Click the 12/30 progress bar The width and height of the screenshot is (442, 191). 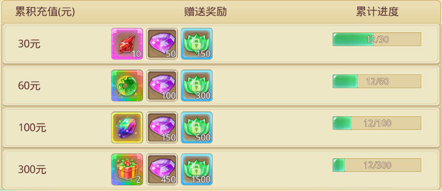pos(377,40)
